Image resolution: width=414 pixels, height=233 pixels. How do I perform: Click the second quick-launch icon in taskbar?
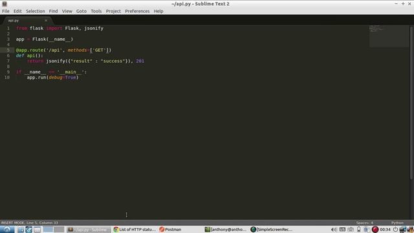coord(29,230)
